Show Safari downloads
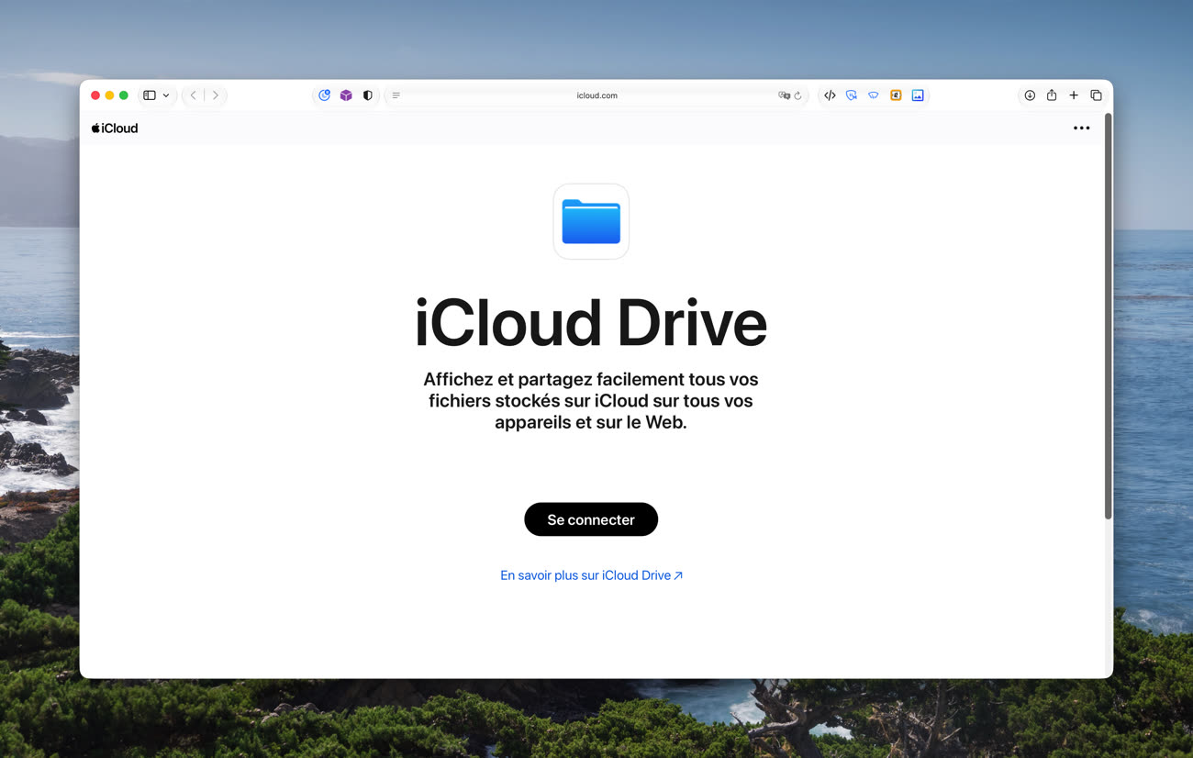The width and height of the screenshot is (1193, 758). (x=1030, y=95)
